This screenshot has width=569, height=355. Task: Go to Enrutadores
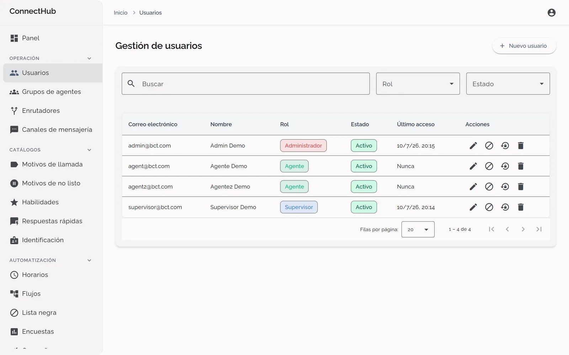pyautogui.click(x=53, y=111)
